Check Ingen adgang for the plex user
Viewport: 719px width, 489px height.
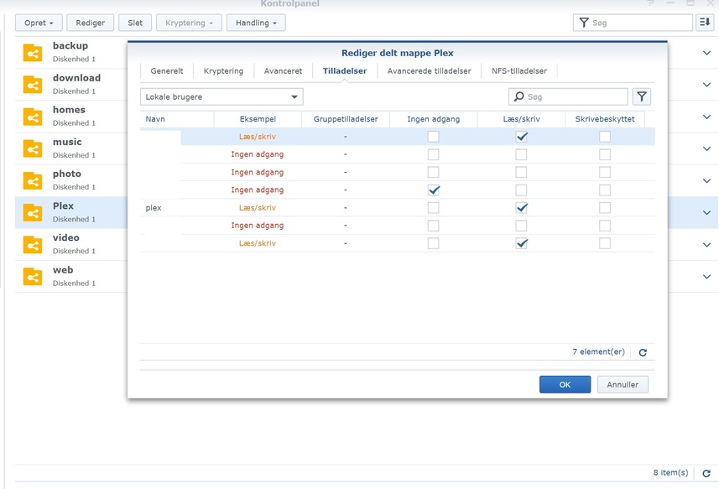pyautogui.click(x=433, y=208)
